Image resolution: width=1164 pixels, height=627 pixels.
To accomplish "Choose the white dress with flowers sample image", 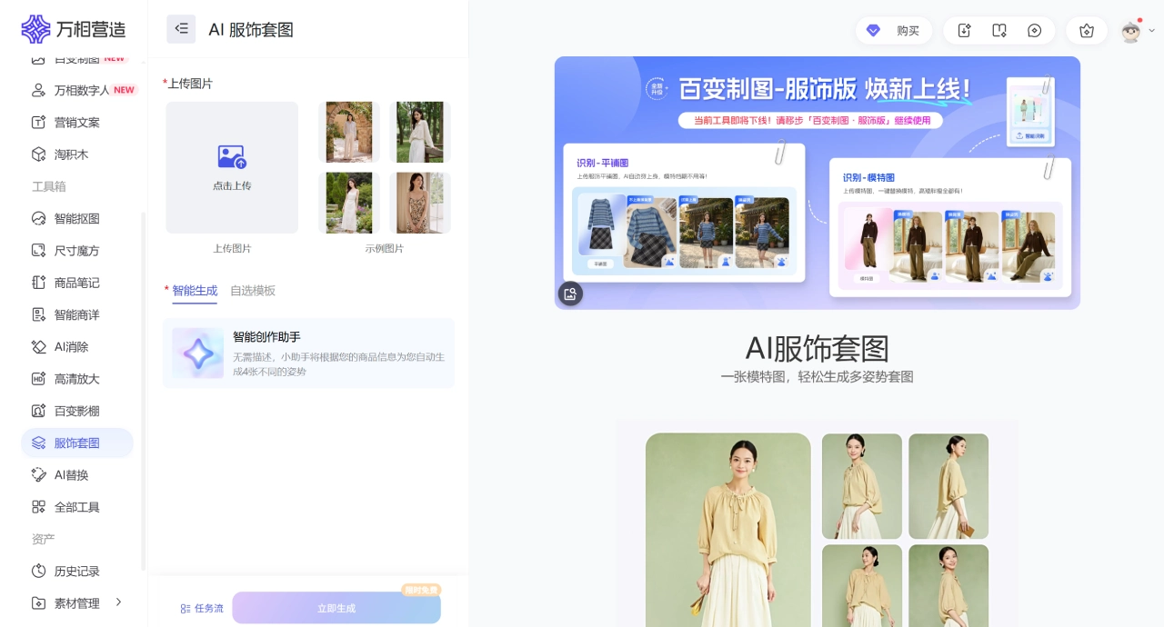I will [x=349, y=203].
